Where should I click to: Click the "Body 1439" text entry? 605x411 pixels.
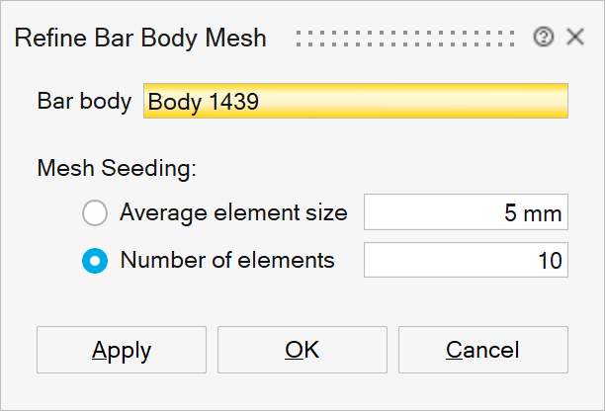pos(204,102)
